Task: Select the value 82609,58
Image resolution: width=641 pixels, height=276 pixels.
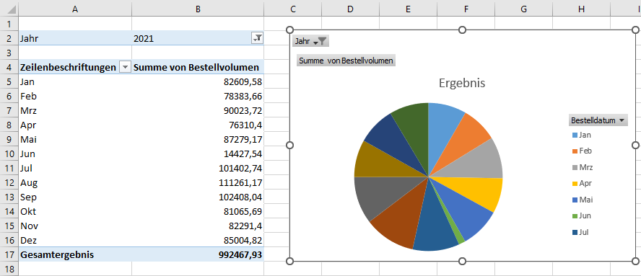Action: (198, 81)
